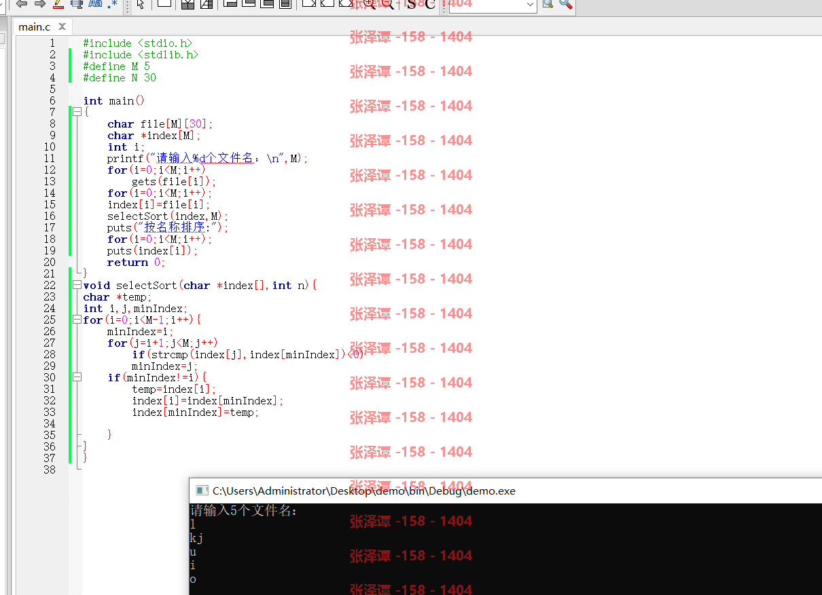Screen dimensions: 822x595
Task: Click the console input line 'u'
Action: (x=193, y=552)
